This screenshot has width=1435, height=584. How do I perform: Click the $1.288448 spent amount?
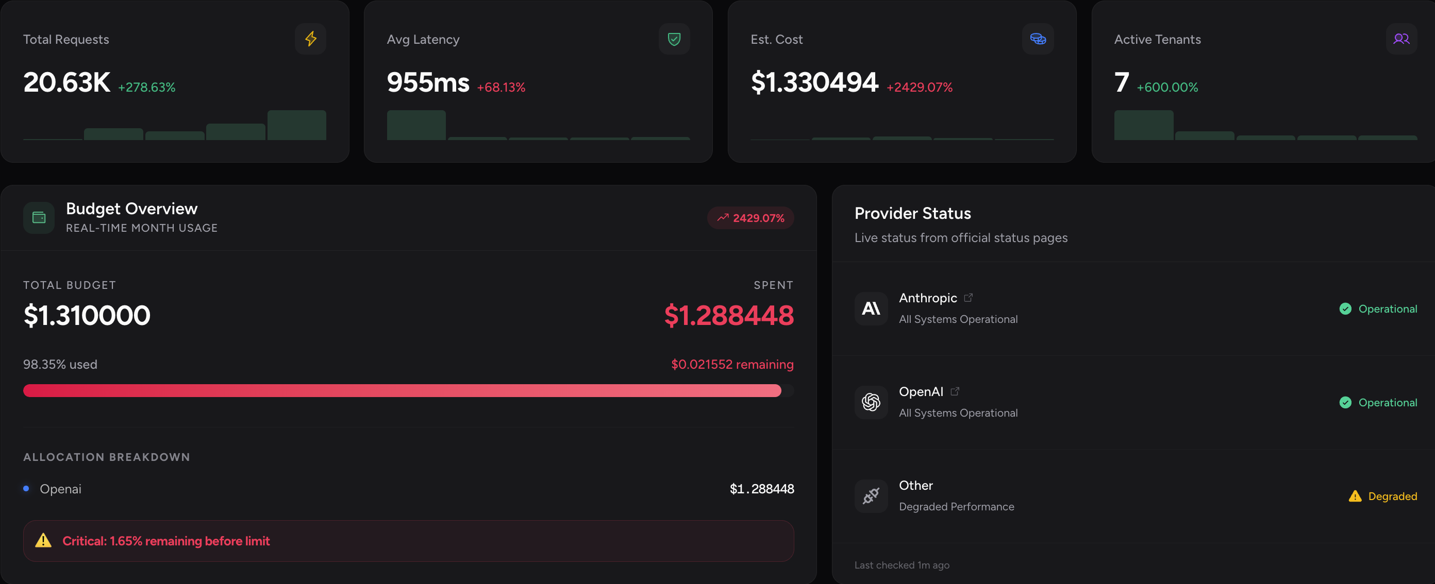(x=728, y=316)
